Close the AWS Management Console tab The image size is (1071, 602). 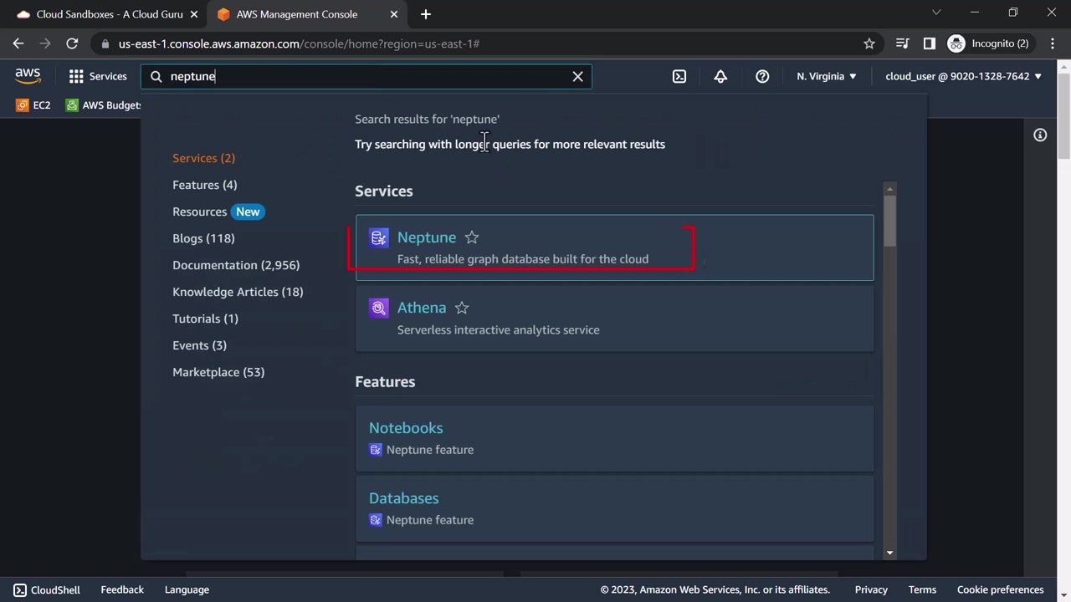tap(394, 14)
